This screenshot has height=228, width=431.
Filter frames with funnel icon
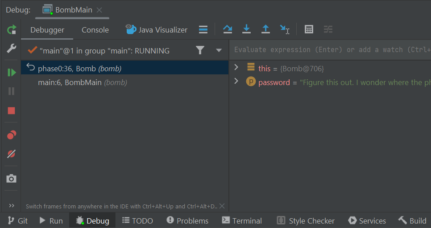pyautogui.click(x=200, y=50)
